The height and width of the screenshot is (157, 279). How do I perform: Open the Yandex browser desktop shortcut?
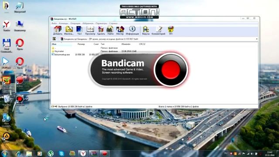tap(7, 26)
